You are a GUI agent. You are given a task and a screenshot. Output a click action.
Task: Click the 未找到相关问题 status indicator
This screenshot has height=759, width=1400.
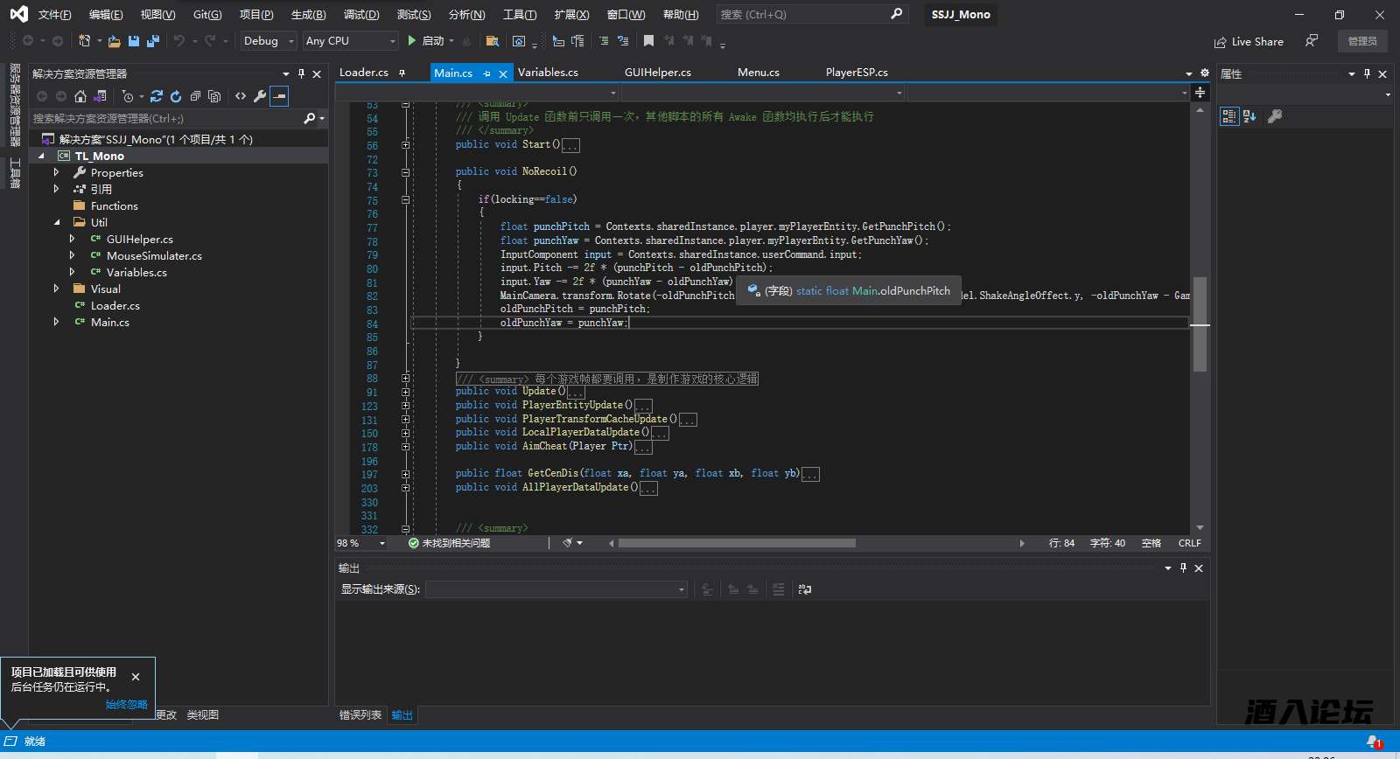[450, 543]
